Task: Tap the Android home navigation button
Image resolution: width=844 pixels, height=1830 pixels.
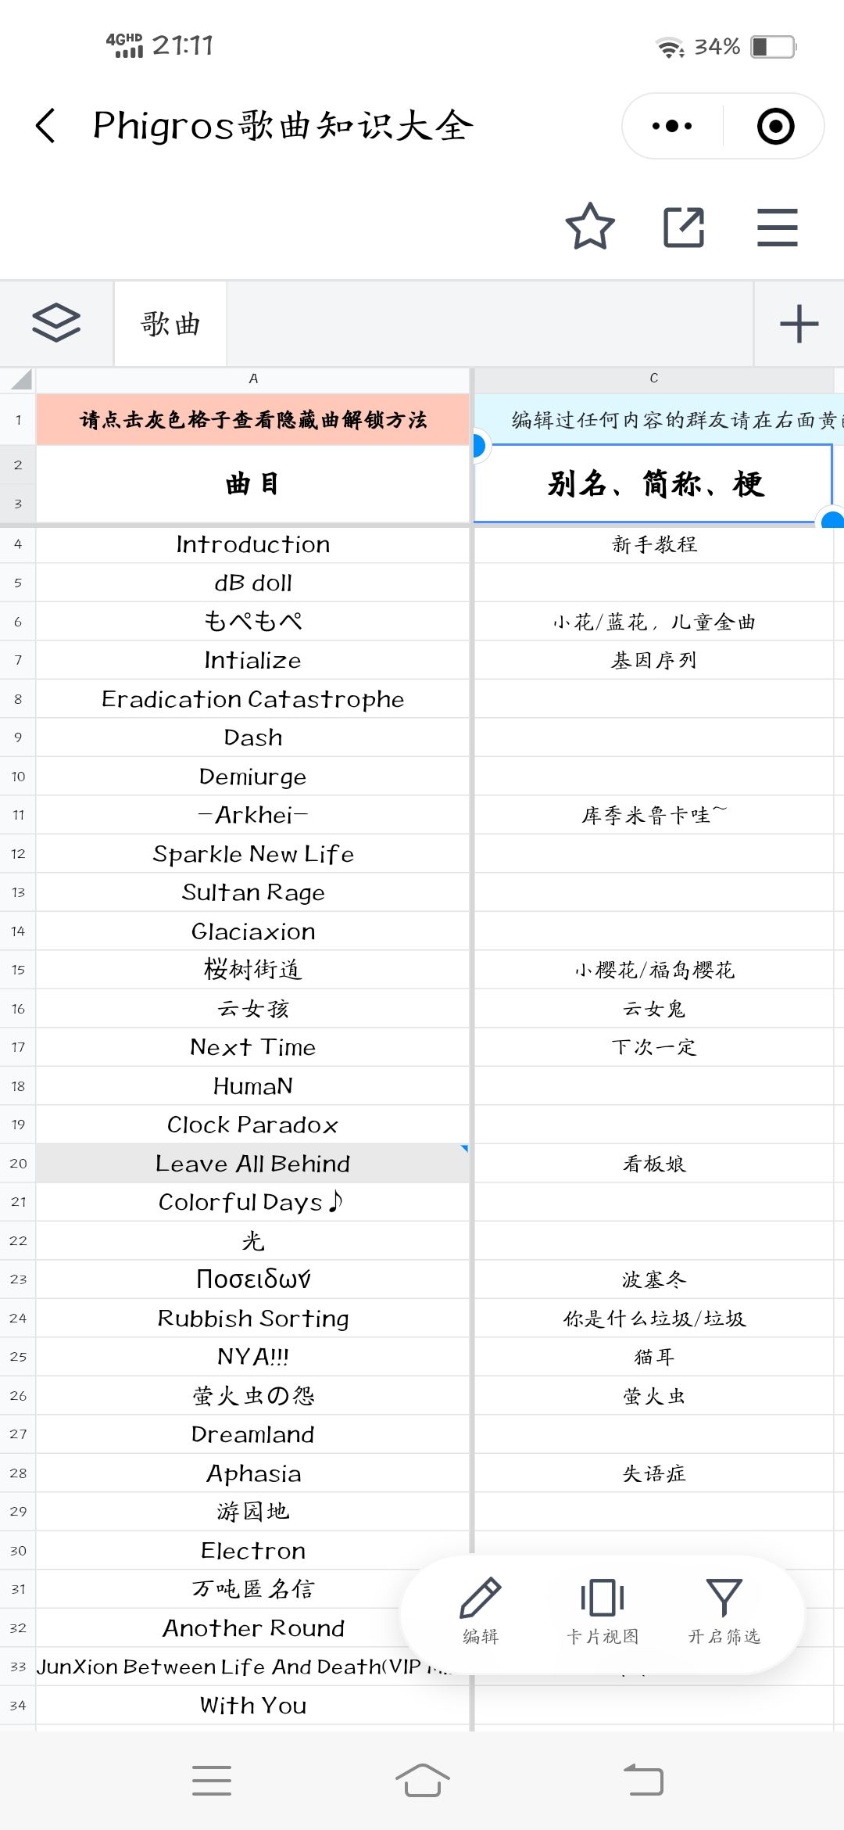Action: tap(422, 1781)
